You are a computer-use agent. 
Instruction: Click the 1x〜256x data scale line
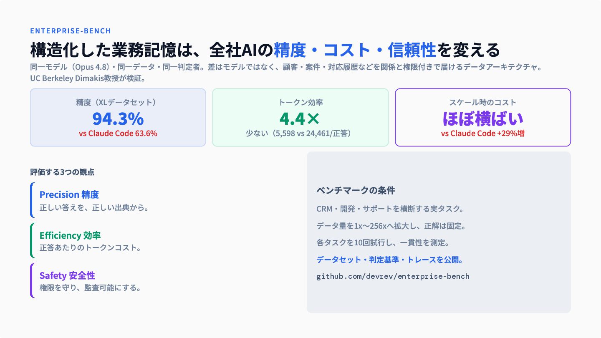click(391, 226)
